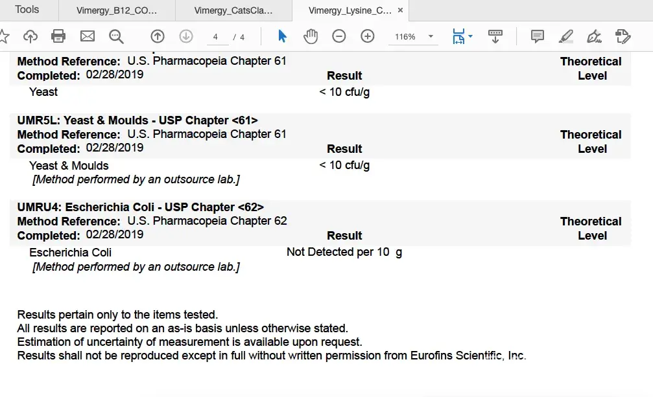Go to previous page arrow
The height and width of the screenshot is (397, 653).
point(158,36)
